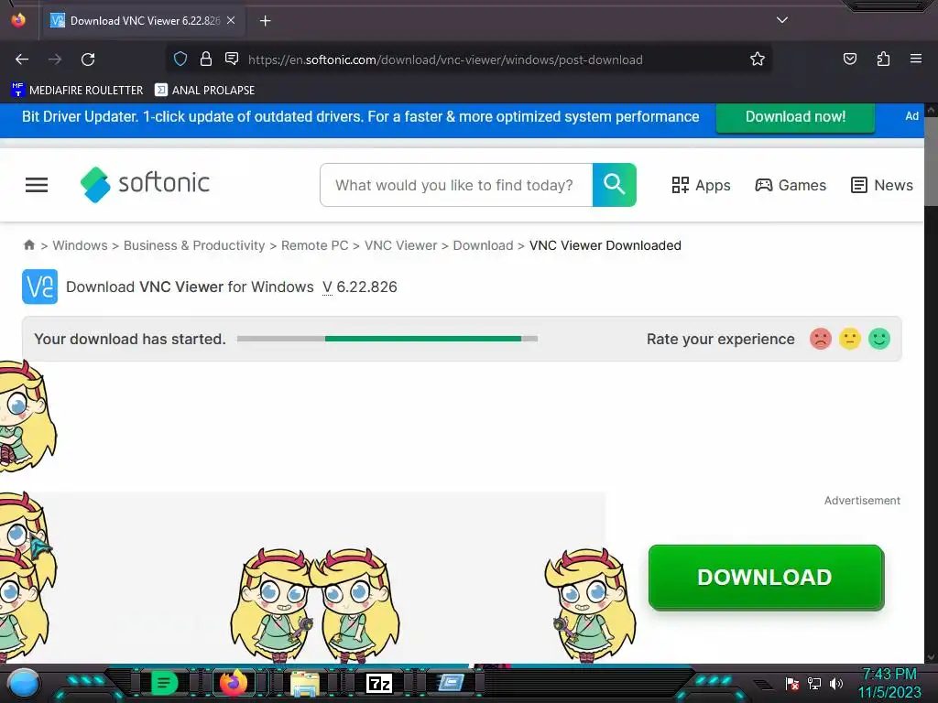The width and height of the screenshot is (938, 703).
Task: Rate experience with the green happy face
Action: pos(879,339)
